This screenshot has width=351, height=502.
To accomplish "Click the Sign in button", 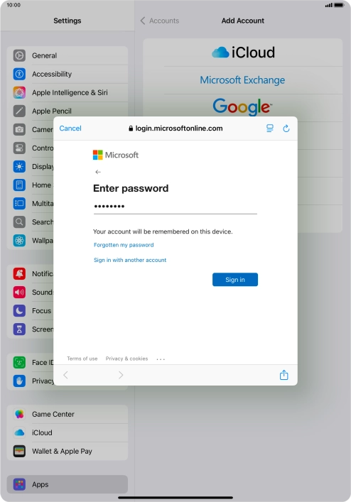I will [235, 280].
